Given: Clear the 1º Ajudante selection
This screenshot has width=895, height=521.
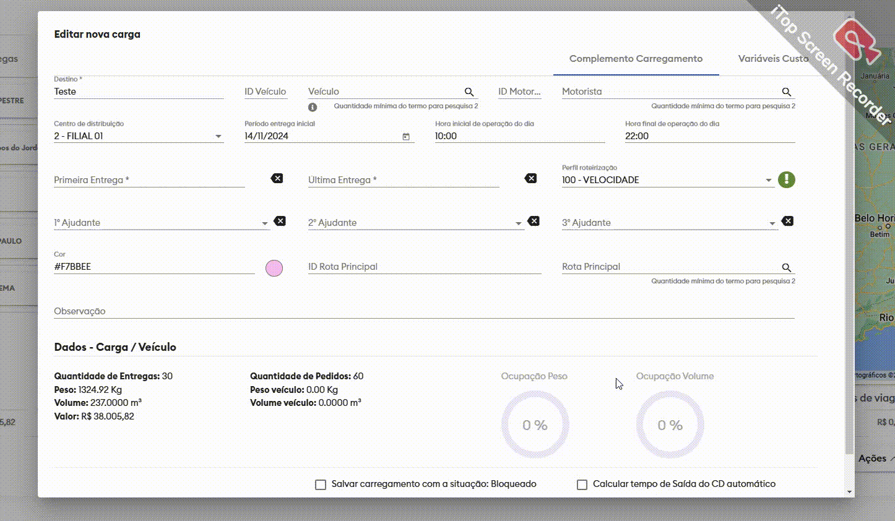Looking at the screenshot, I should tap(280, 221).
